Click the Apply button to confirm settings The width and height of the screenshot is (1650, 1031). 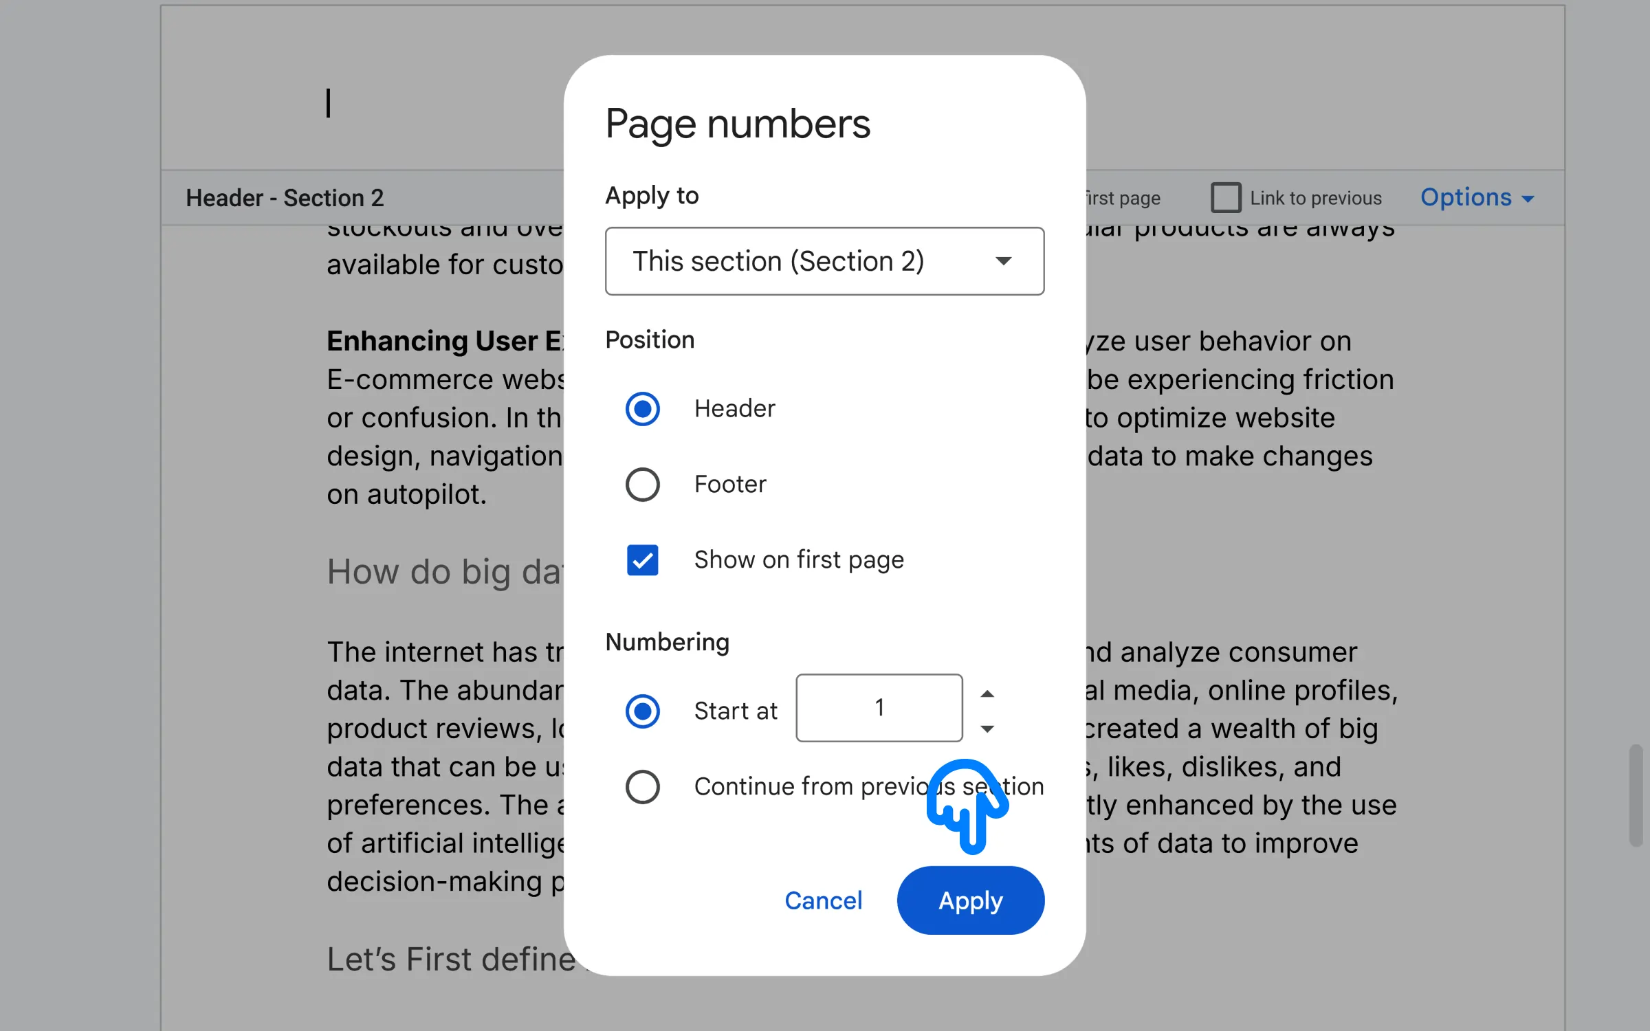pyautogui.click(x=971, y=900)
